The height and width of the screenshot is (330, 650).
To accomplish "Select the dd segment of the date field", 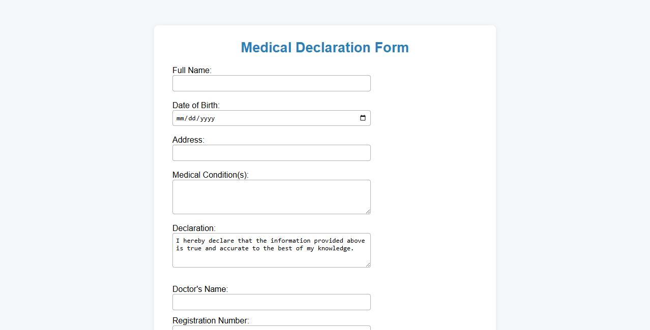I will coord(192,118).
